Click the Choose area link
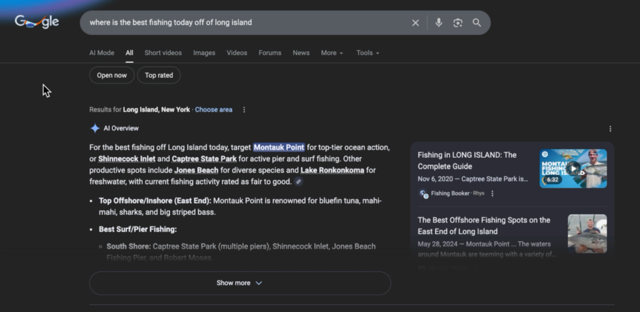 [213, 110]
